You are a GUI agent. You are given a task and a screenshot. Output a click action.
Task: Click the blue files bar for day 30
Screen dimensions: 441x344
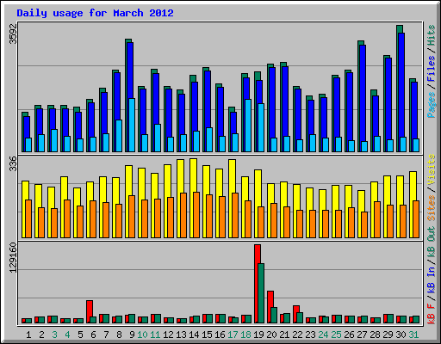(x=401, y=92)
